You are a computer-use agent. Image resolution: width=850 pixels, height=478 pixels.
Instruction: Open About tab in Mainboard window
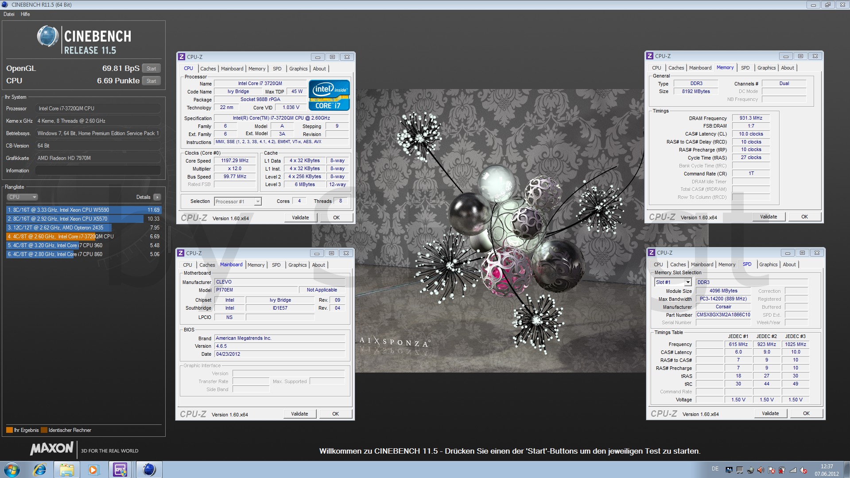[x=318, y=265]
